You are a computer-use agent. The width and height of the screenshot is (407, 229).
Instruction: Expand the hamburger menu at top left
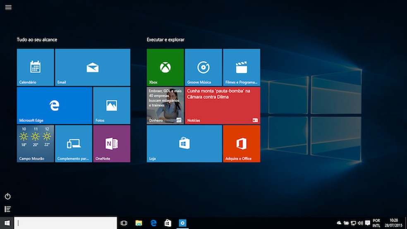click(x=8, y=7)
